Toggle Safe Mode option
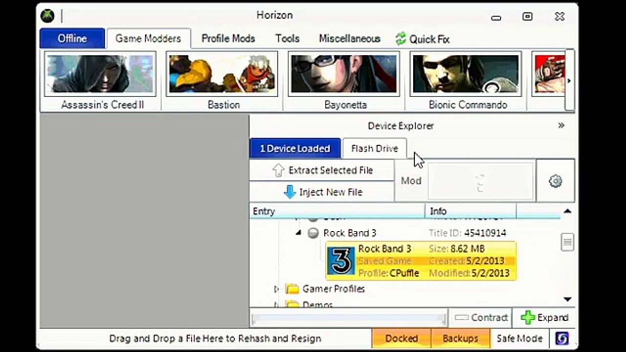 [x=519, y=338]
